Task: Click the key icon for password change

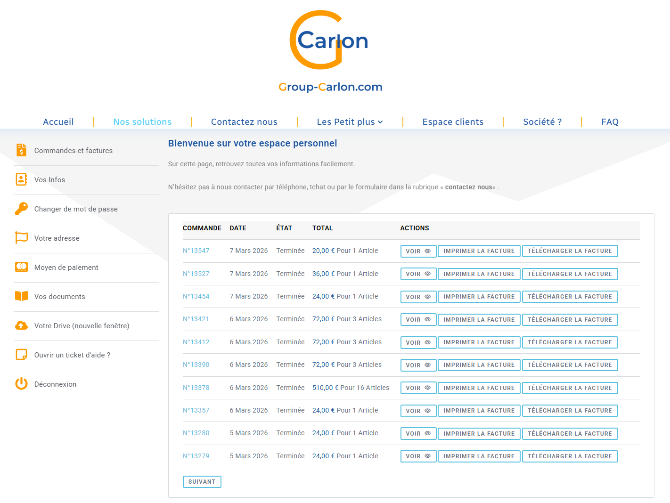Action: coord(21,209)
